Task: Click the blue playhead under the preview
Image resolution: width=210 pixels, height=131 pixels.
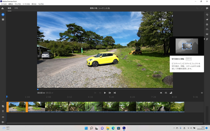Action: click(38, 89)
